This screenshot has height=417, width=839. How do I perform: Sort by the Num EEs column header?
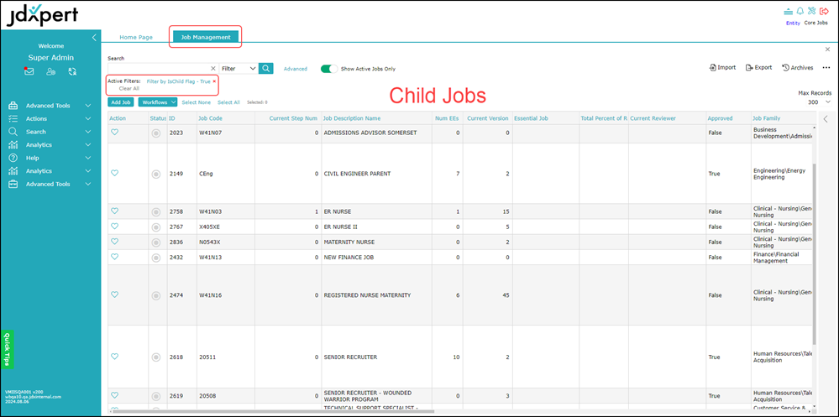click(x=448, y=118)
